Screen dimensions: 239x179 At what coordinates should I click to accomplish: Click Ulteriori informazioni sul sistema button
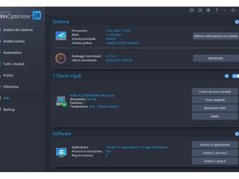tap(216, 36)
